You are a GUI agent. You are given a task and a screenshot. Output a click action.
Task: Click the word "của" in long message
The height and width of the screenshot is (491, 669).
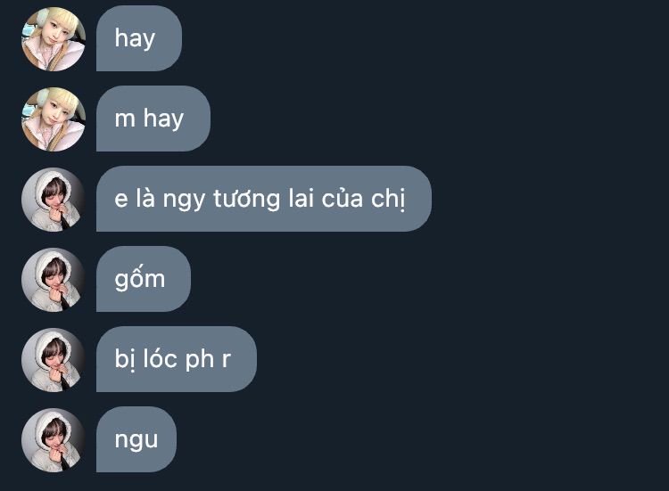pyautogui.click(x=343, y=199)
